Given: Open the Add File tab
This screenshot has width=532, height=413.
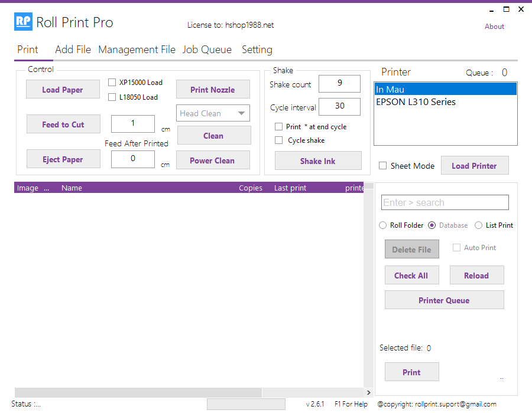Looking at the screenshot, I should click(73, 50).
